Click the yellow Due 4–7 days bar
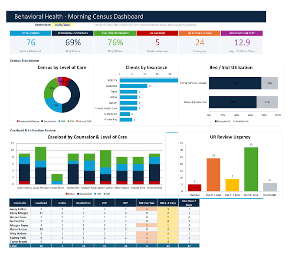Screen dimensions: 295x253 tap(232, 185)
